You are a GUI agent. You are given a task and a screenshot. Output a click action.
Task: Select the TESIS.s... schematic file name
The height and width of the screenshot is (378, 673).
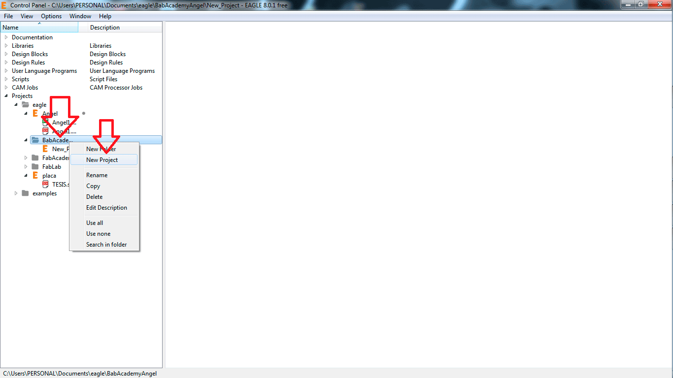tap(61, 185)
